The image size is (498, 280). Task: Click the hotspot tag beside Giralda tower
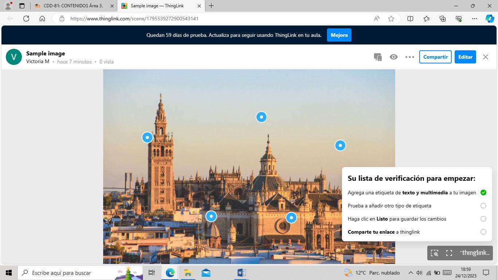[x=147, y=137]
